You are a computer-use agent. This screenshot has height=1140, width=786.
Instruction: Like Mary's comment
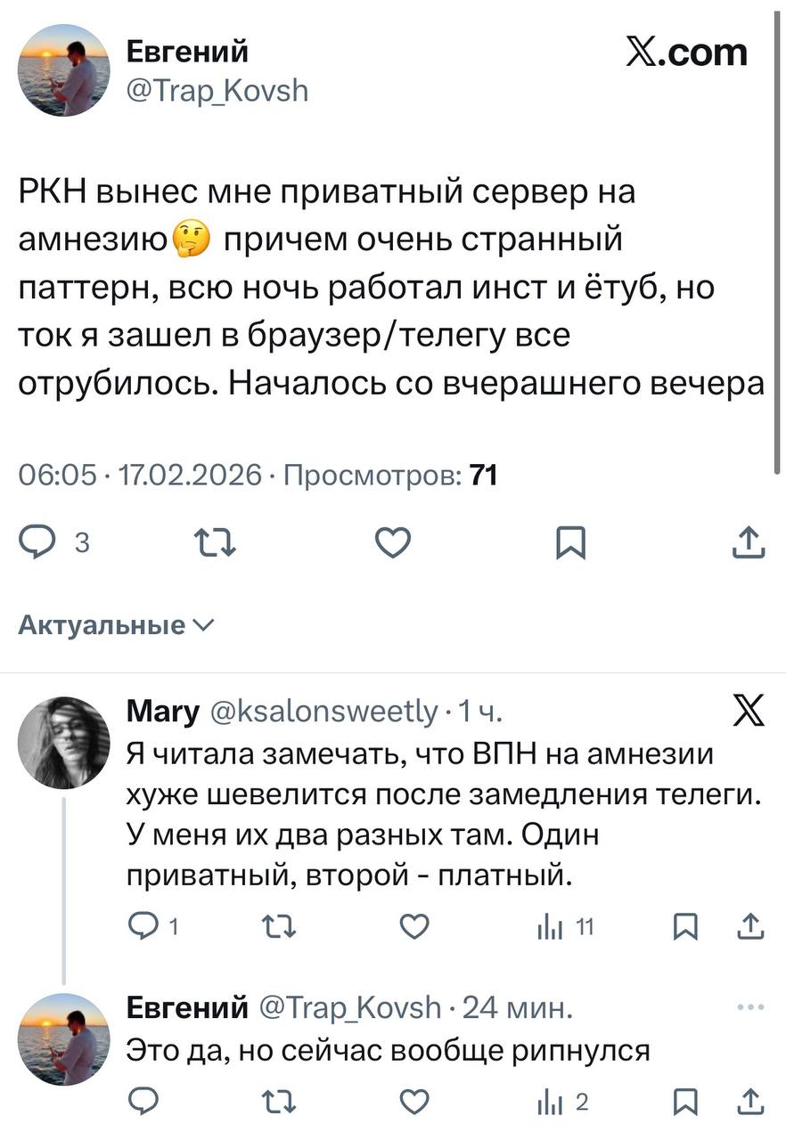coord(413,927)
